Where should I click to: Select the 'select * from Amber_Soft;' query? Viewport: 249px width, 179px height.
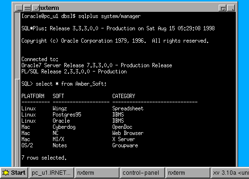pyautogui.click(x=71, y=84)
